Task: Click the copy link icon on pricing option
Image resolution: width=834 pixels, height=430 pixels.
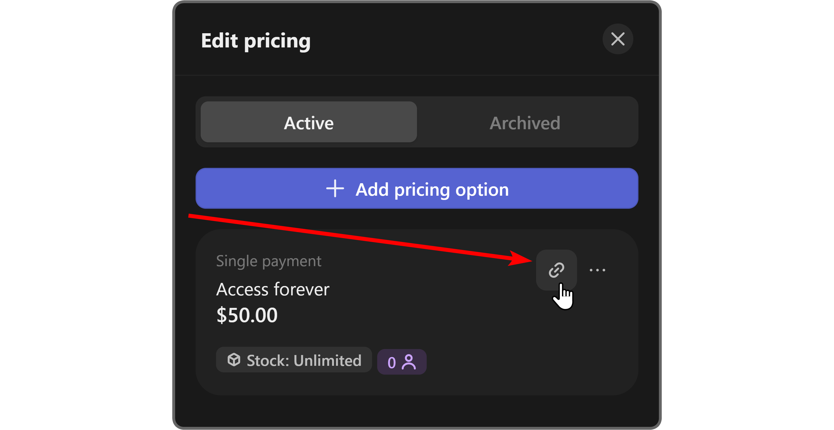Action: [557, 270]
